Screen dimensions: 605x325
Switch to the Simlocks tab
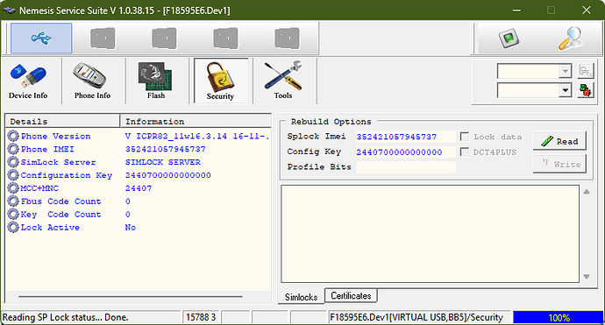[301, 297]
